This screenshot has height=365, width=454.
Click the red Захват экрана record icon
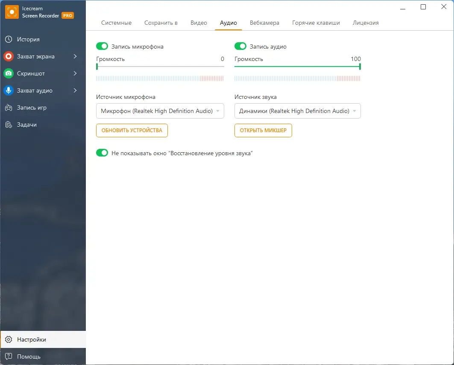coord(9,56)
